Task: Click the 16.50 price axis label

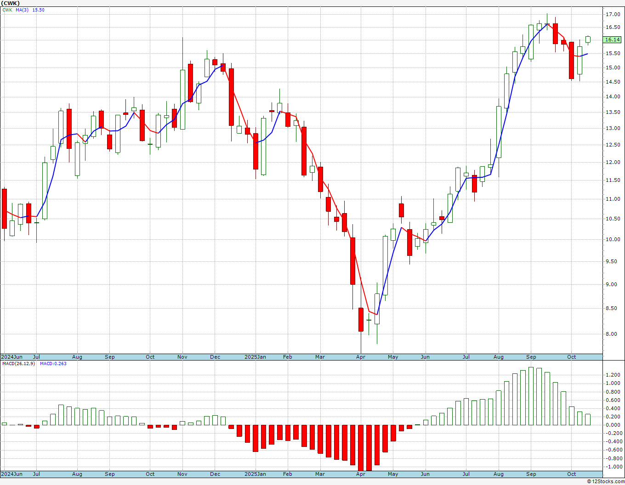Action: coord(613,28)
